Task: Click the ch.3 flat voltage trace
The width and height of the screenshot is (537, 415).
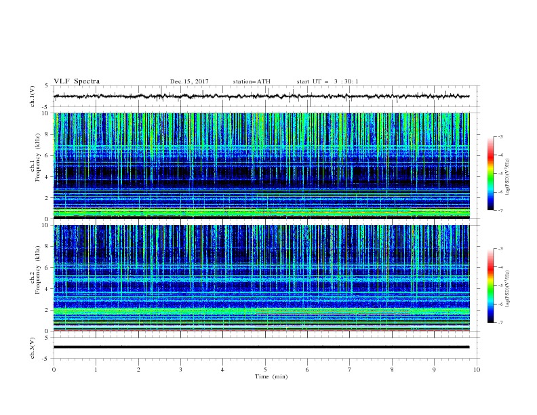Action: coord(261,347)
